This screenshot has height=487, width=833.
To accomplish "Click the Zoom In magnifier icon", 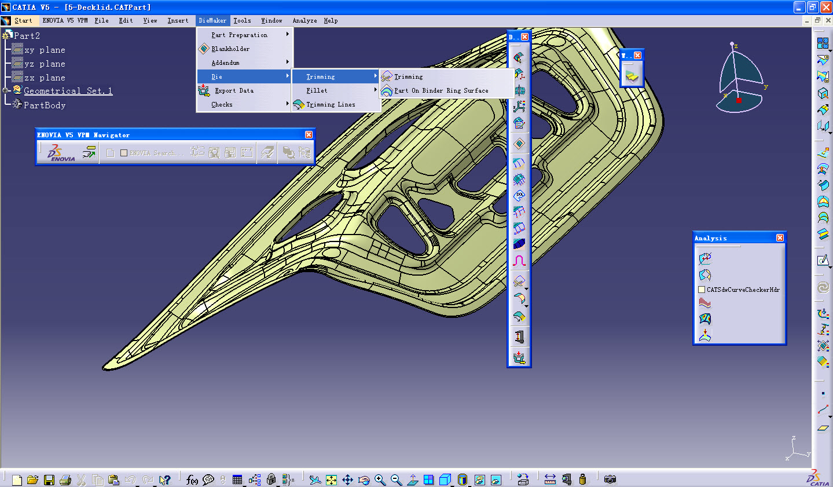I will [380, 479].
